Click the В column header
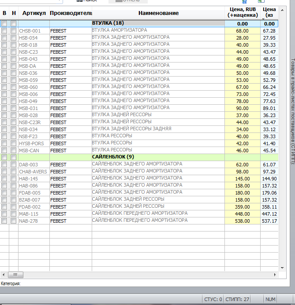295x305 pixels. 4,13
